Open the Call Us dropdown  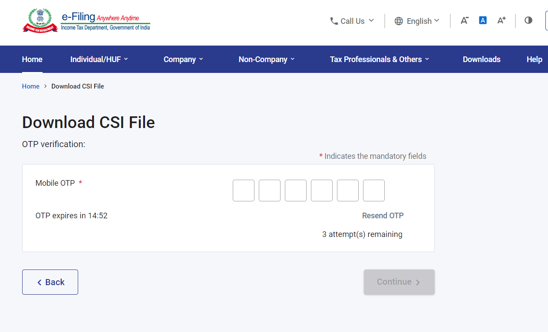point(352,21)
